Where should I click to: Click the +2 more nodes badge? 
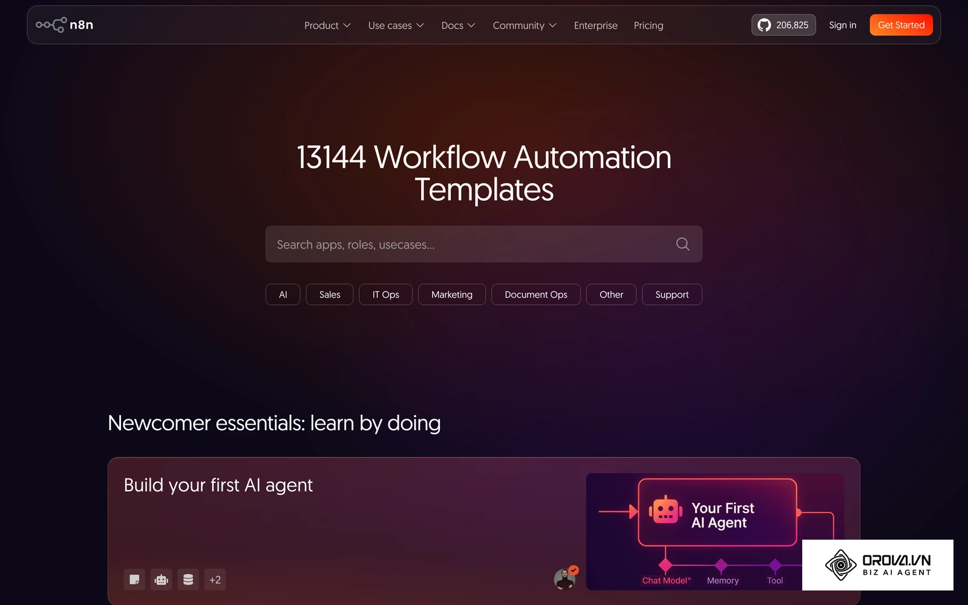coord(215,580)
